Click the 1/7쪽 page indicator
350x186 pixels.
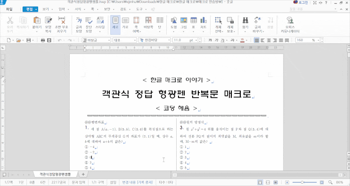(8, 182)
